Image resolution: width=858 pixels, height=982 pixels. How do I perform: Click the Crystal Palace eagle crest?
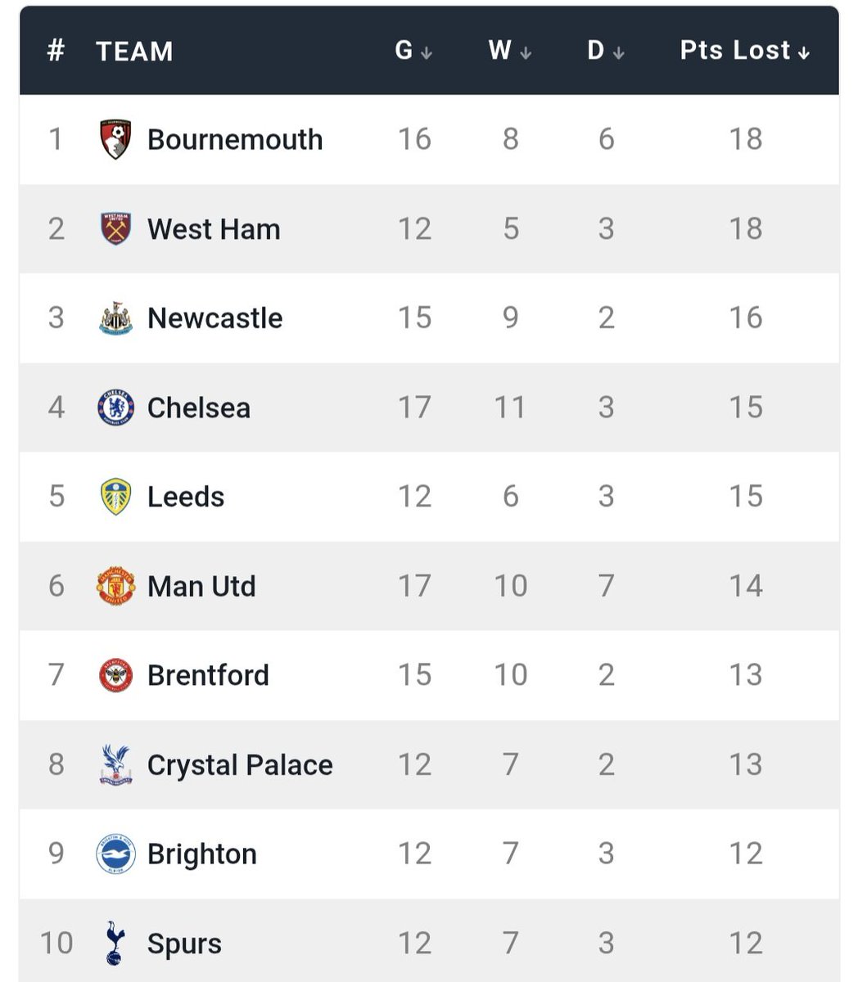115,764
